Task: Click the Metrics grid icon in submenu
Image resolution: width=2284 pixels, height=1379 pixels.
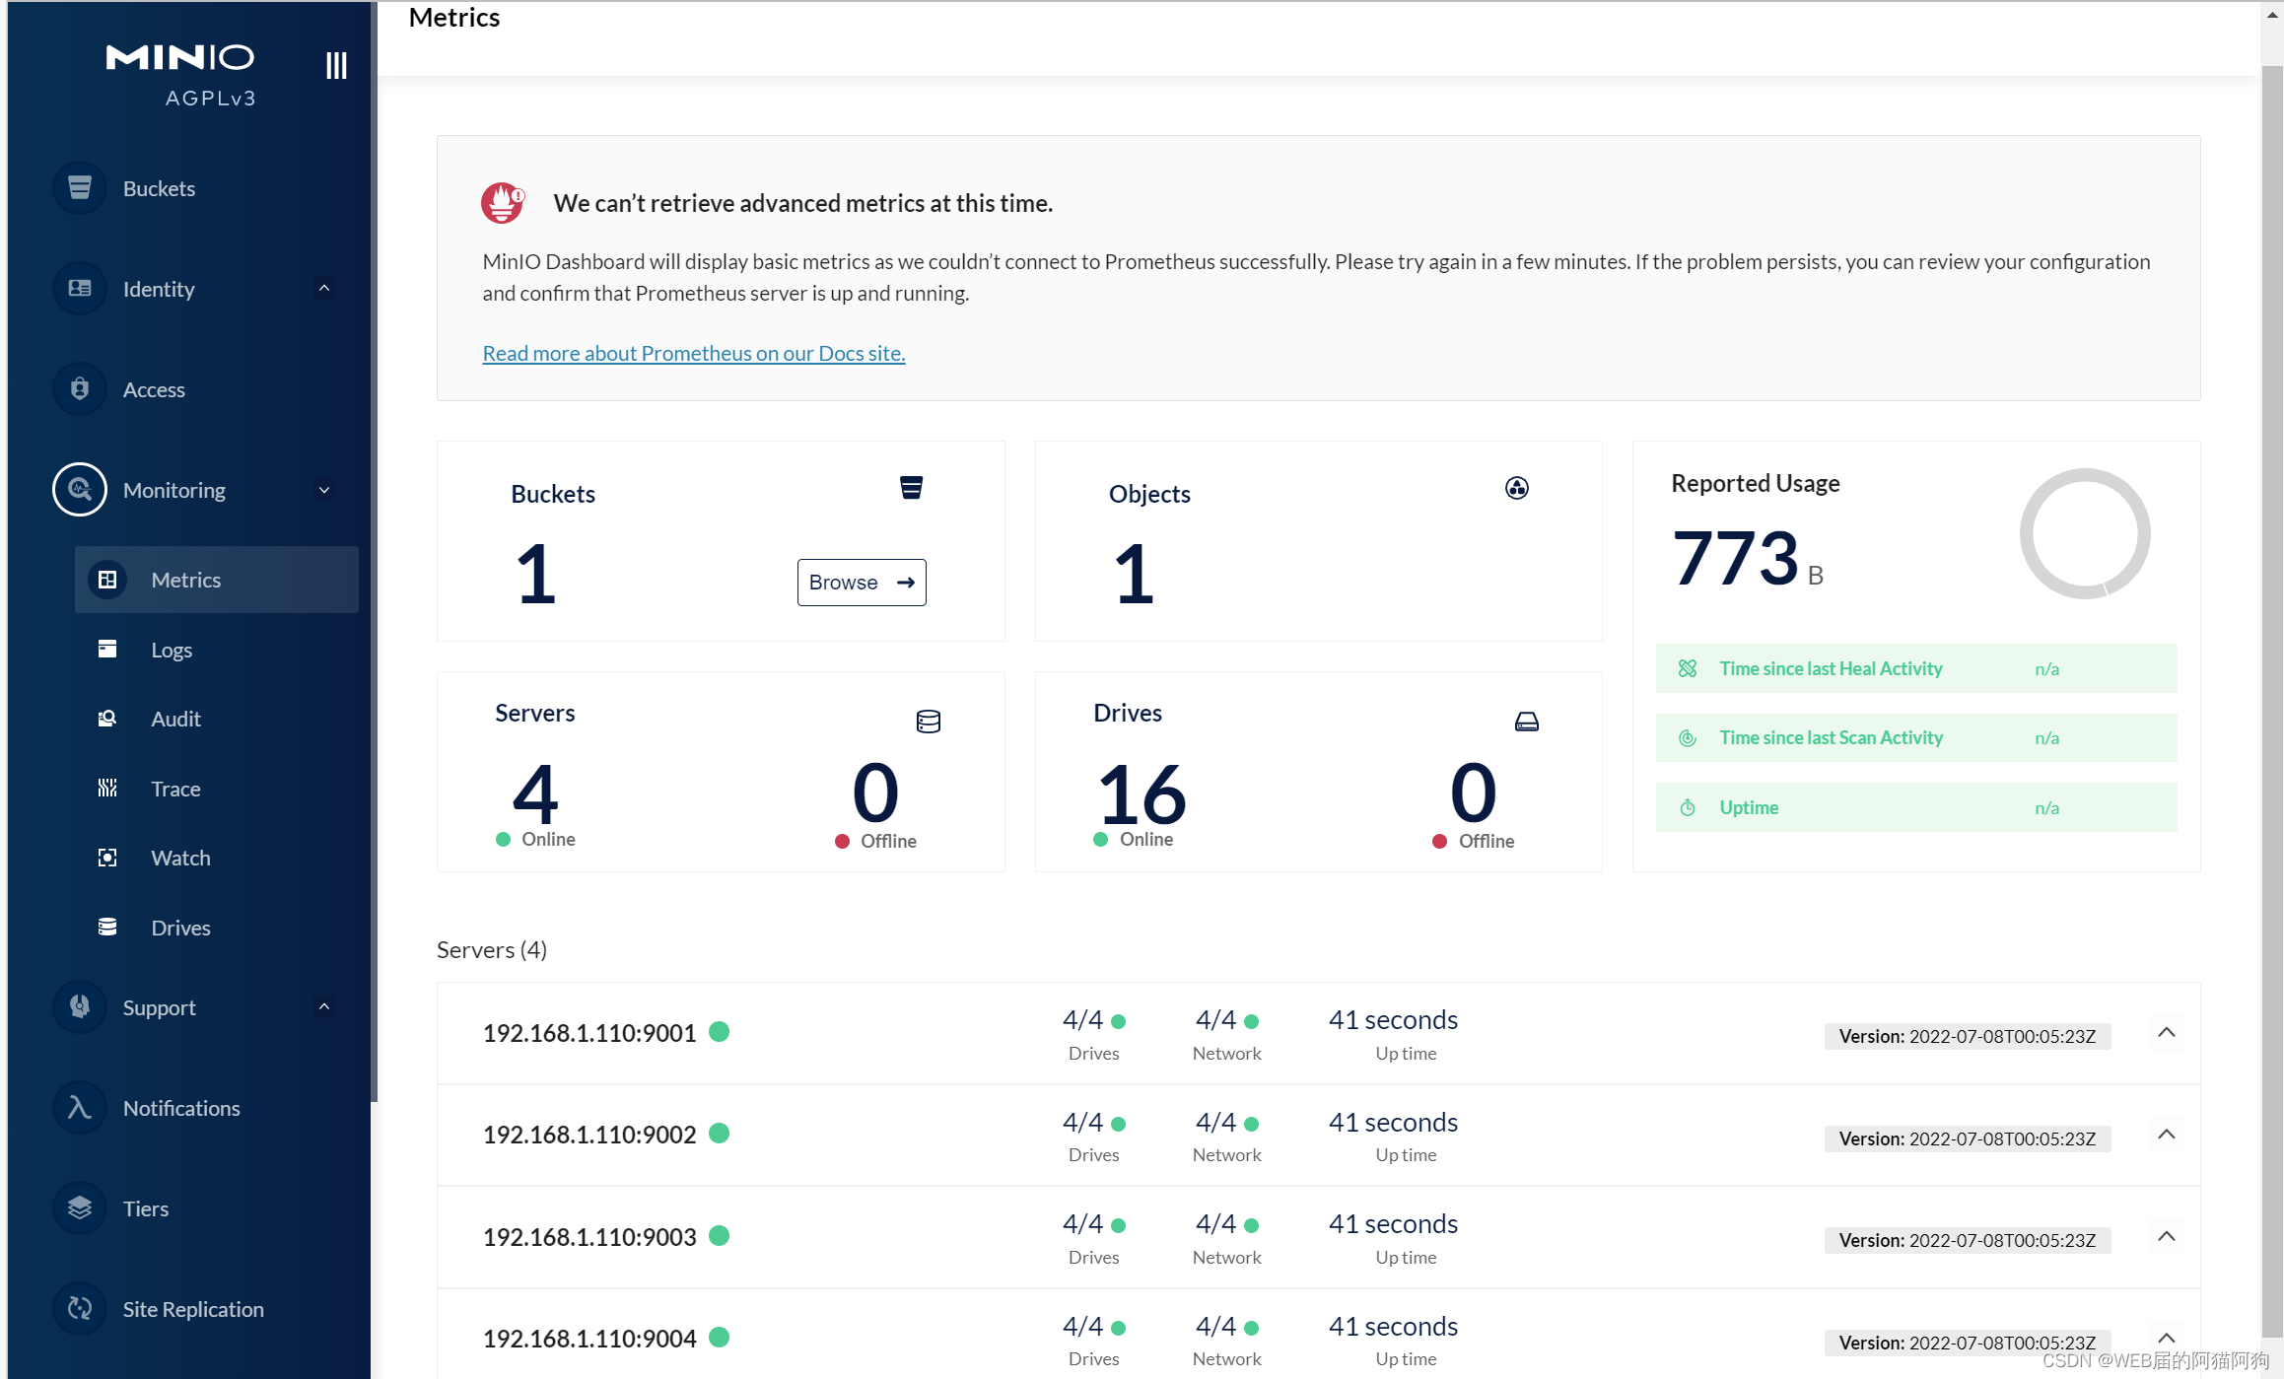Action: point(107,580)
